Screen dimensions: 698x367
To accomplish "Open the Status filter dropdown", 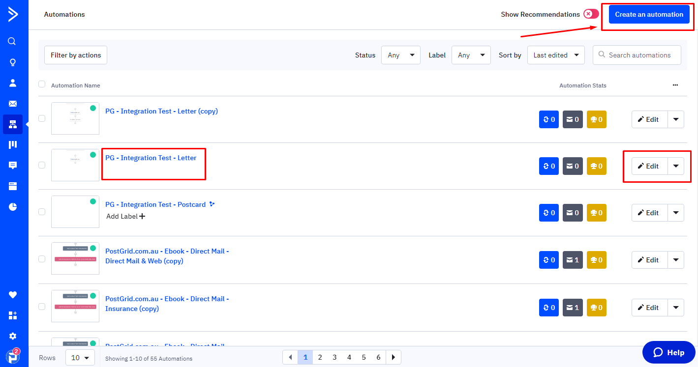I will pos(400,55).
